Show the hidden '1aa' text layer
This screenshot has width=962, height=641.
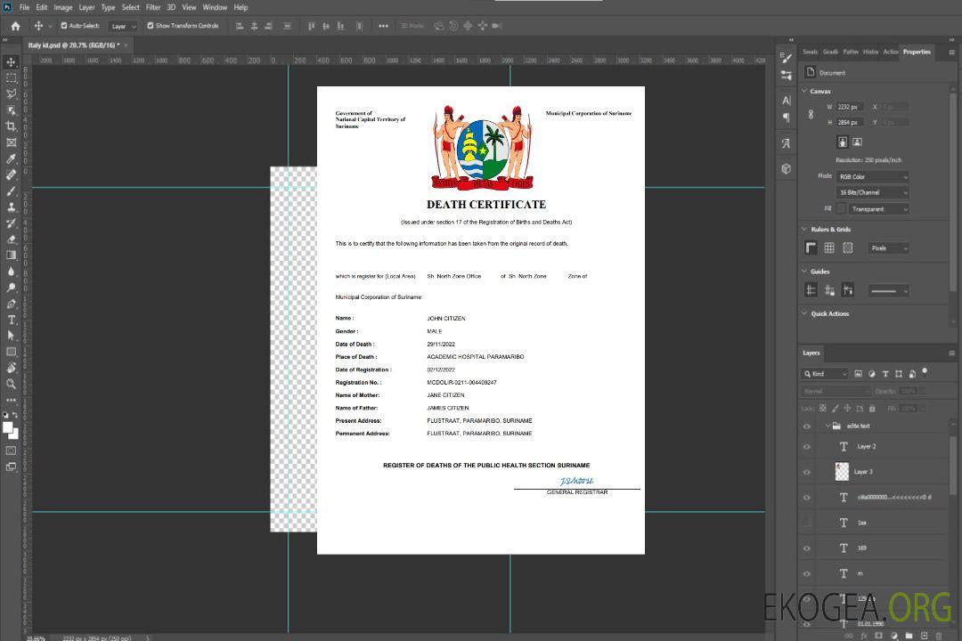point(807,523)
